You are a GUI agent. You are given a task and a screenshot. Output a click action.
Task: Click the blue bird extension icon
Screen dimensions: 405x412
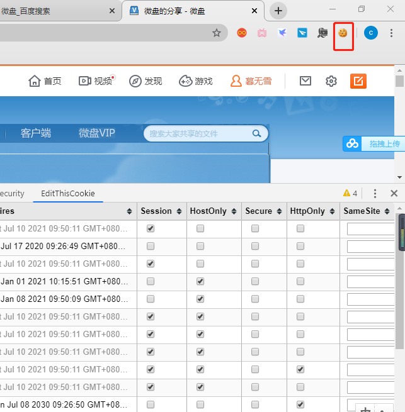[x=282, y=33]
